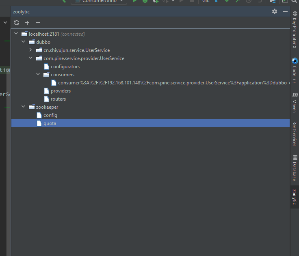Add a new ZooKeeper connection with plus icon
Screen dimensions: 299x256
27,23
